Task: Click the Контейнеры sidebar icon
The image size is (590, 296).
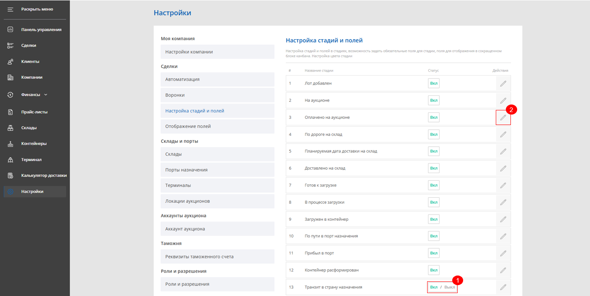Action: click(10, 144)
